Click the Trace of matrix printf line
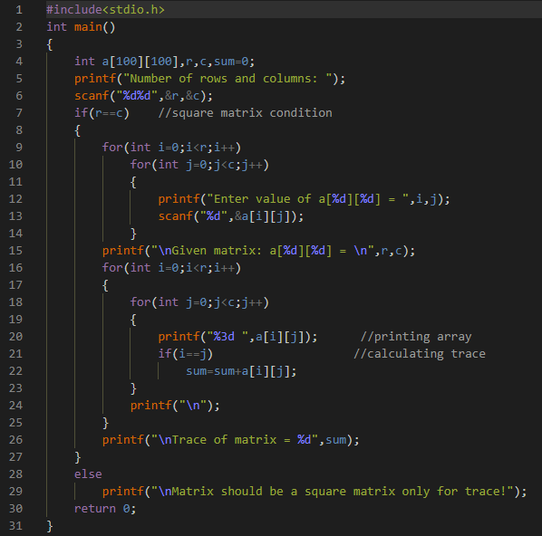The height and width of the screenshot is (536, 542). pyautogui.click(x=231, y=440)
